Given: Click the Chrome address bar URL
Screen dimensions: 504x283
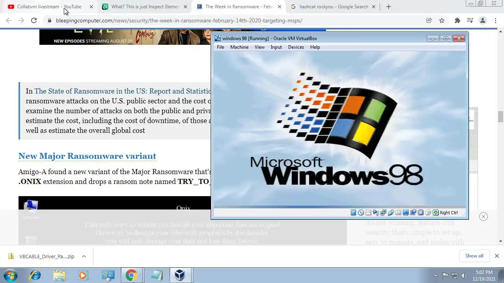Looking at the screenshot, I should (179, 20).
